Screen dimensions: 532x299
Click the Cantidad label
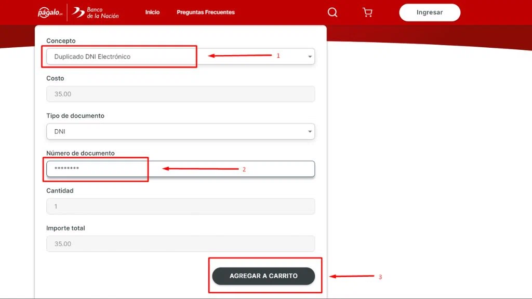[x=60, y=191]
